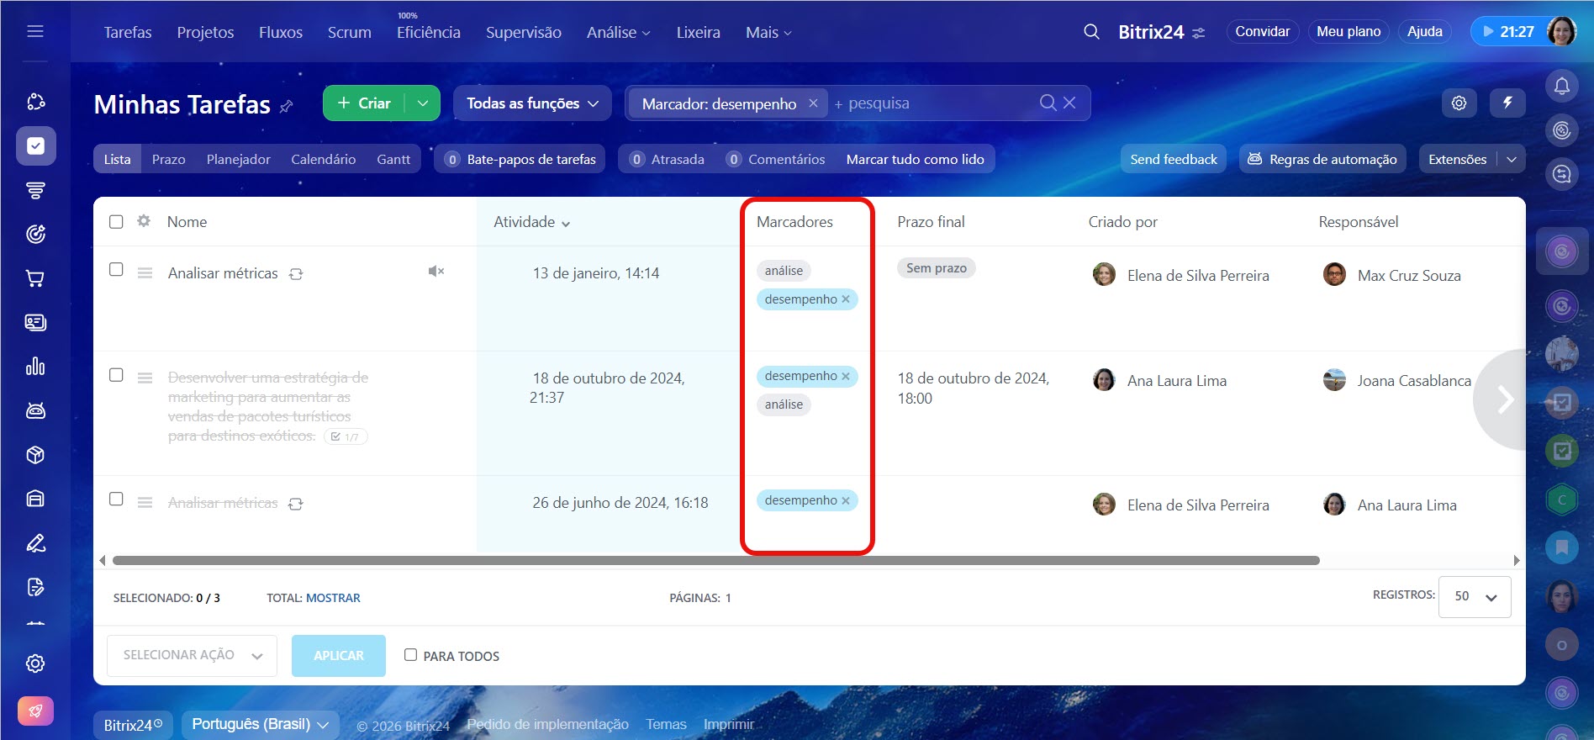Click the search magnifier in top bar
The height and width of the screenshot is (740, 1594).
click(x=1091, y=32)
